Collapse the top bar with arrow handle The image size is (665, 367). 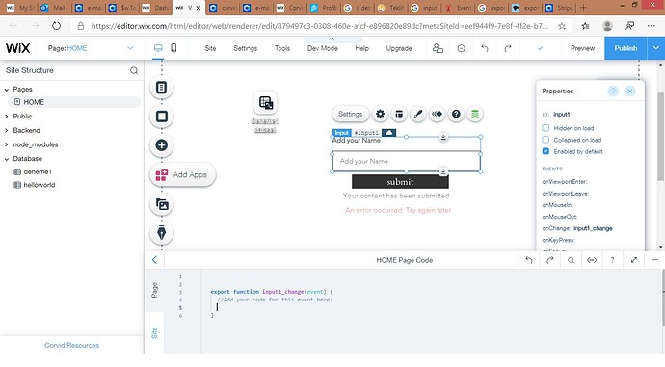point(332,39)
